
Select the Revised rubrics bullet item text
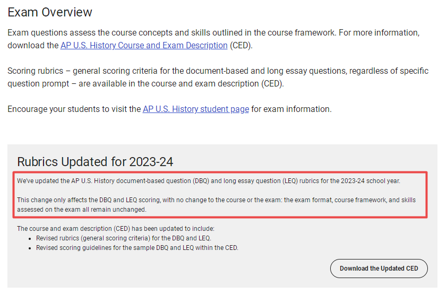[124, 238]
